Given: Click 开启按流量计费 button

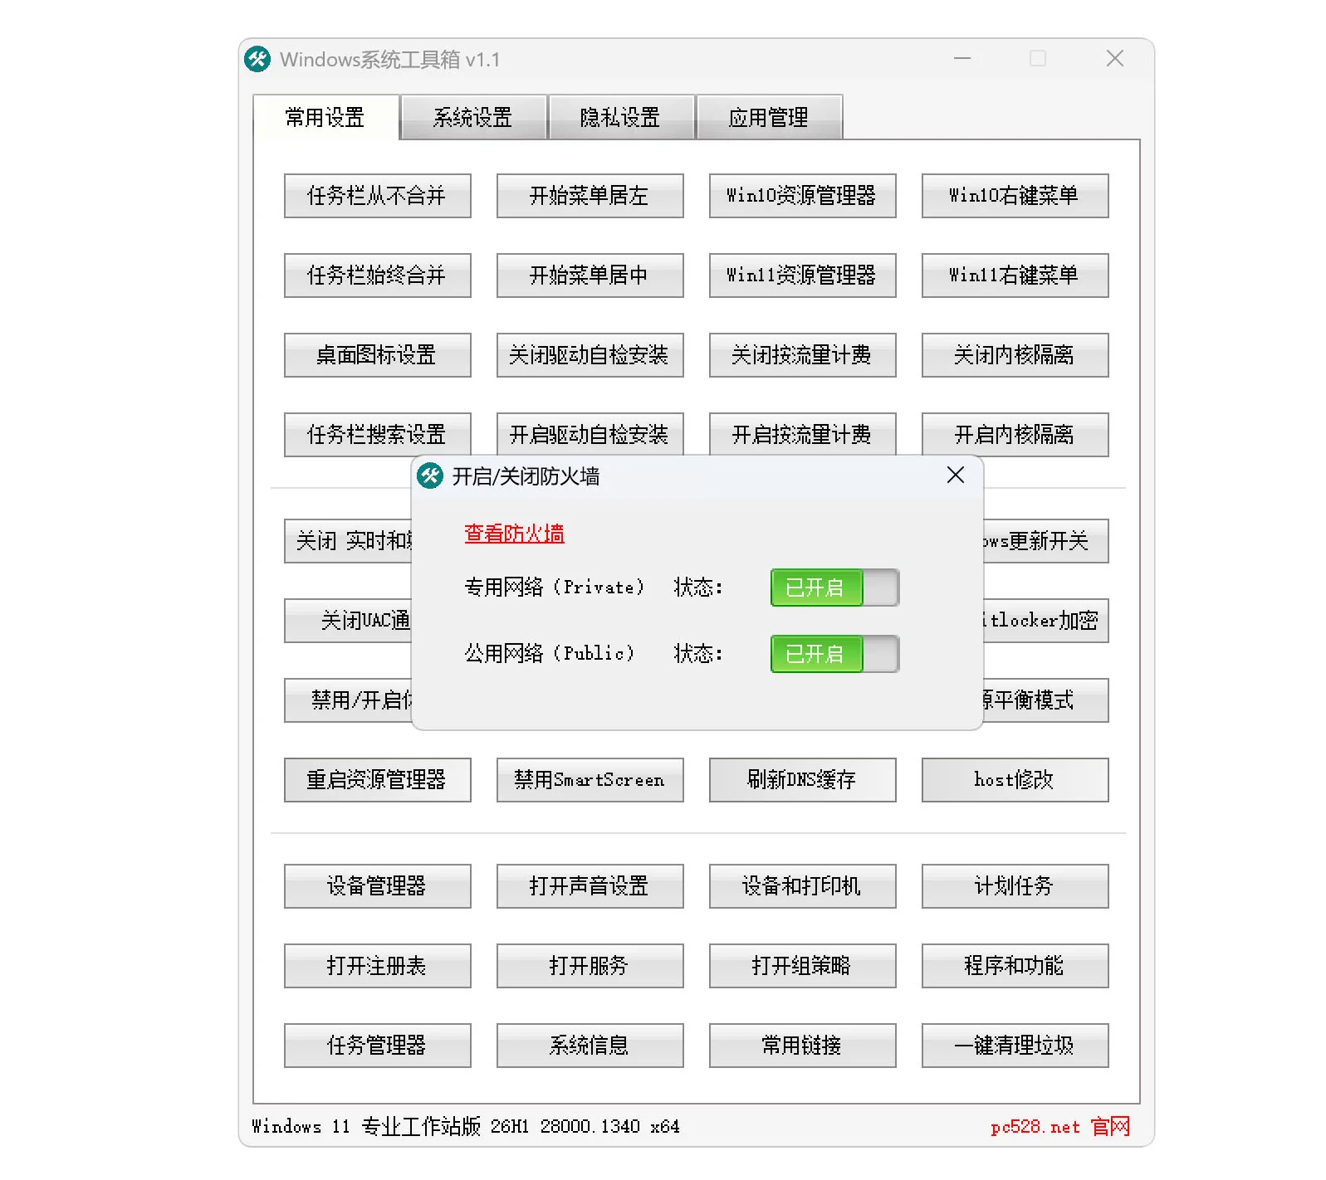Looking at the screenshot, I should 803,433.
